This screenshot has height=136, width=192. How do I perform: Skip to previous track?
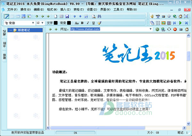click(x=175, y=23)
